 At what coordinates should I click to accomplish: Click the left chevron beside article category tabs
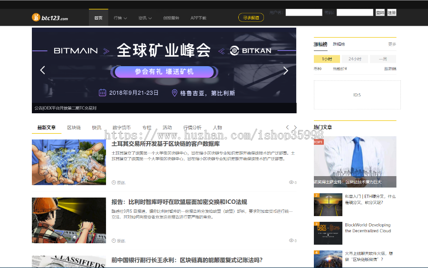click(287, 127)
